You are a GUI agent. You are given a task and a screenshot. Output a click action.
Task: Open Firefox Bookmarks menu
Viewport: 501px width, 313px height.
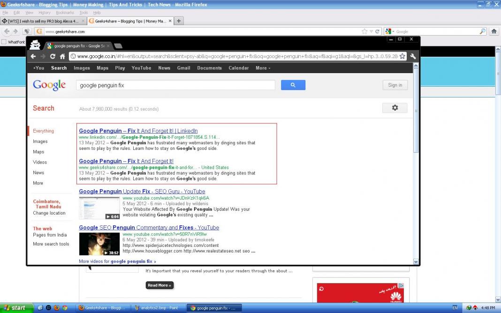[x=65, y=13]
